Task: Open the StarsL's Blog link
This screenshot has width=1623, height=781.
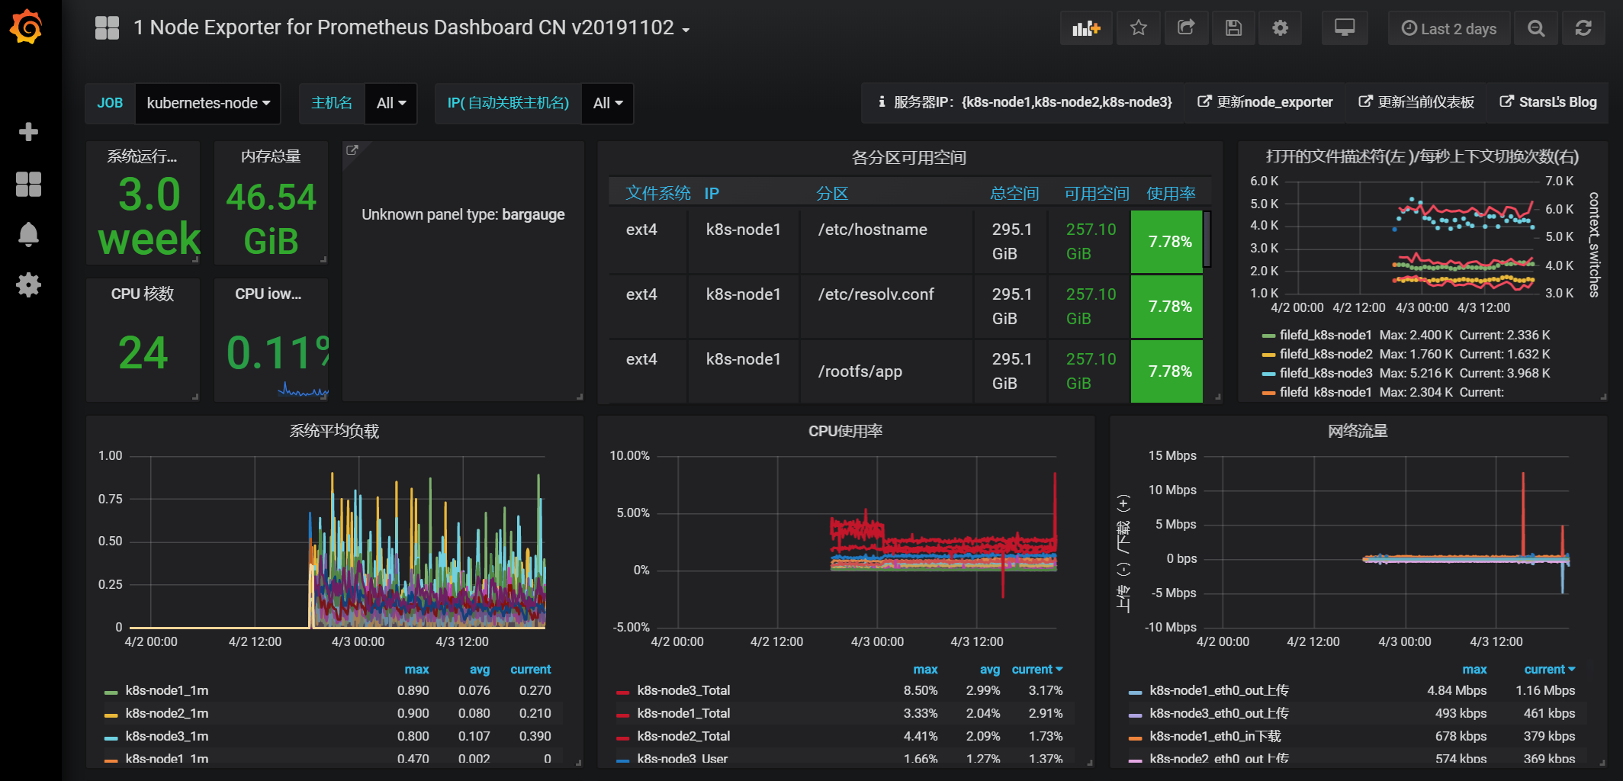Action: point(1548,102)
